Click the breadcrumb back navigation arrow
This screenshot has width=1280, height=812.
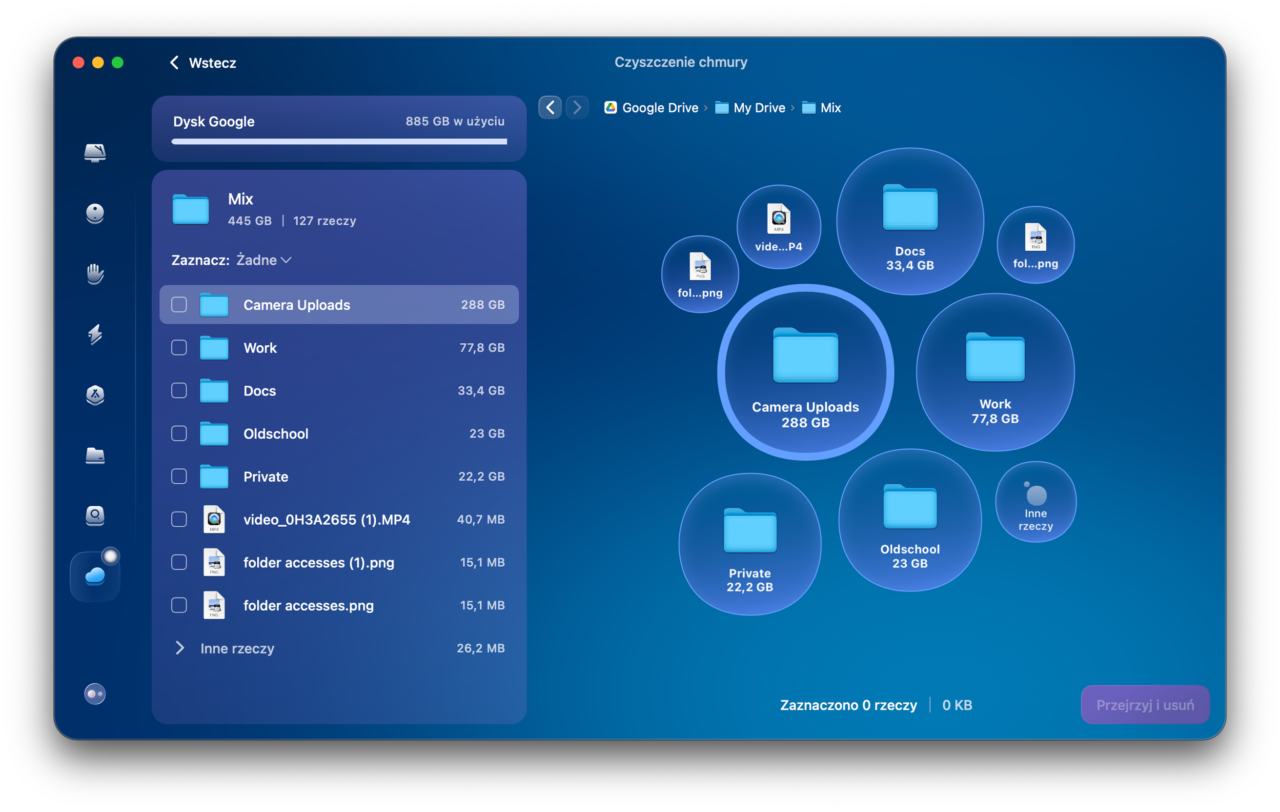coord(550,107)
